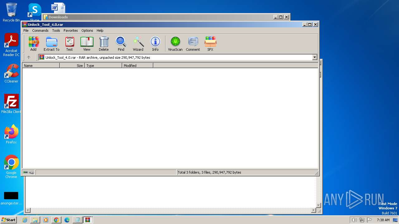Open the archive Comment tool
399x224 pixels.
[193, 44]
